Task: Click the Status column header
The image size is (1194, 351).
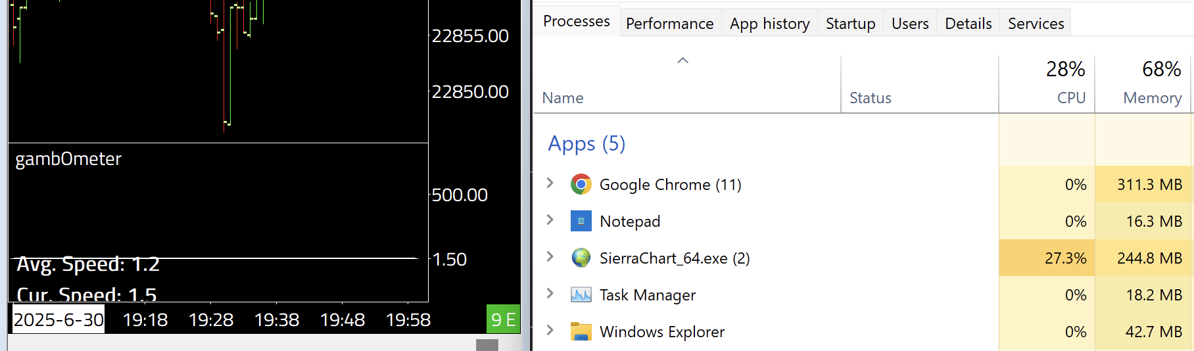Action: pyautogui.click(x=870, y=98)
